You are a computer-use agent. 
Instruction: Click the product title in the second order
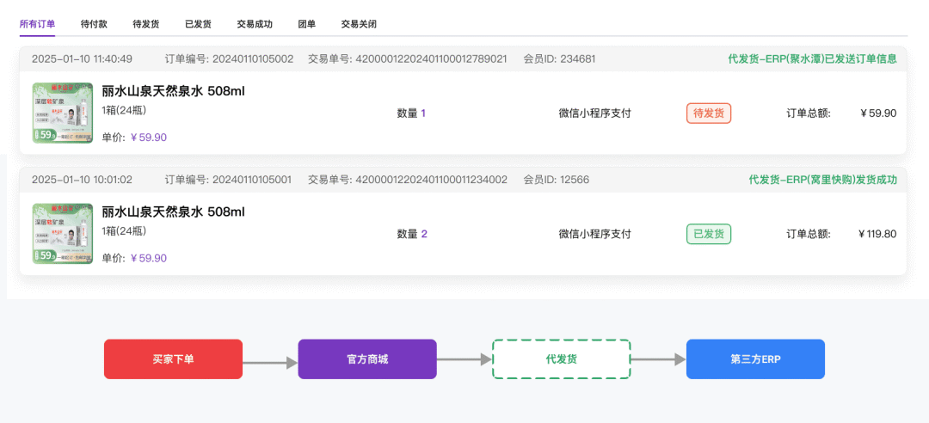click(173, 212)
